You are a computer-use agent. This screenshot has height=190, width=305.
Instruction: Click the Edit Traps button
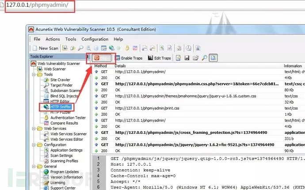click(x=159, y=58)
